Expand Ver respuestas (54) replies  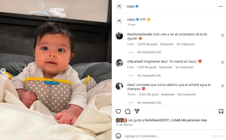[x=149, y=52]
